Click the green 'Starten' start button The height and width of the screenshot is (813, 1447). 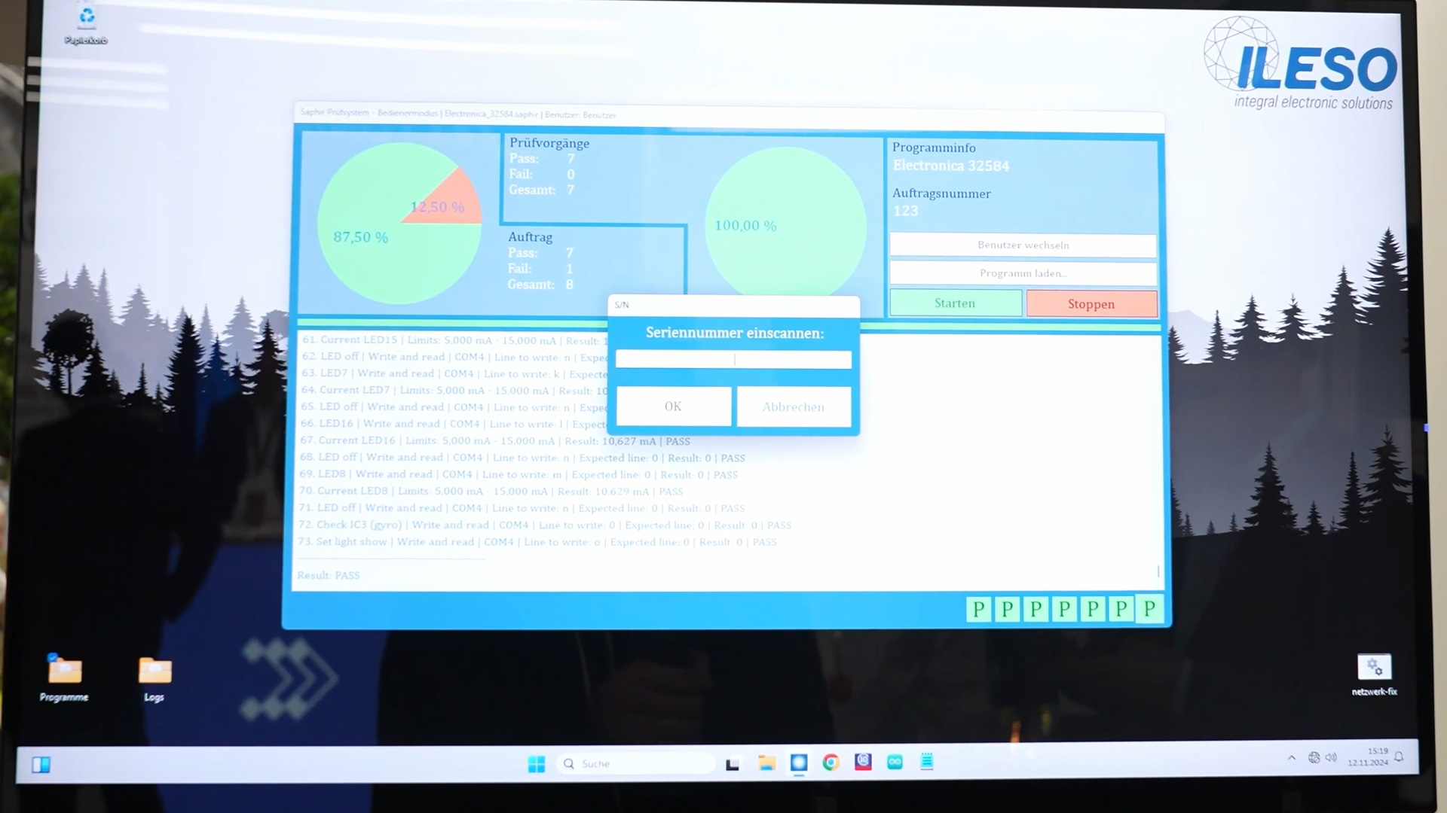[954, 303]
